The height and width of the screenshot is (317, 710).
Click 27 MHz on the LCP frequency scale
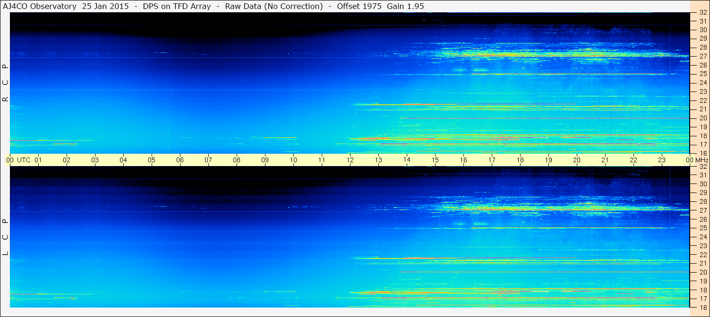pos(703,210)
